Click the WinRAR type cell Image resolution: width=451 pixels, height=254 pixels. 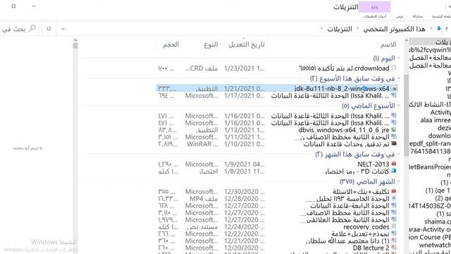point(202,144)
